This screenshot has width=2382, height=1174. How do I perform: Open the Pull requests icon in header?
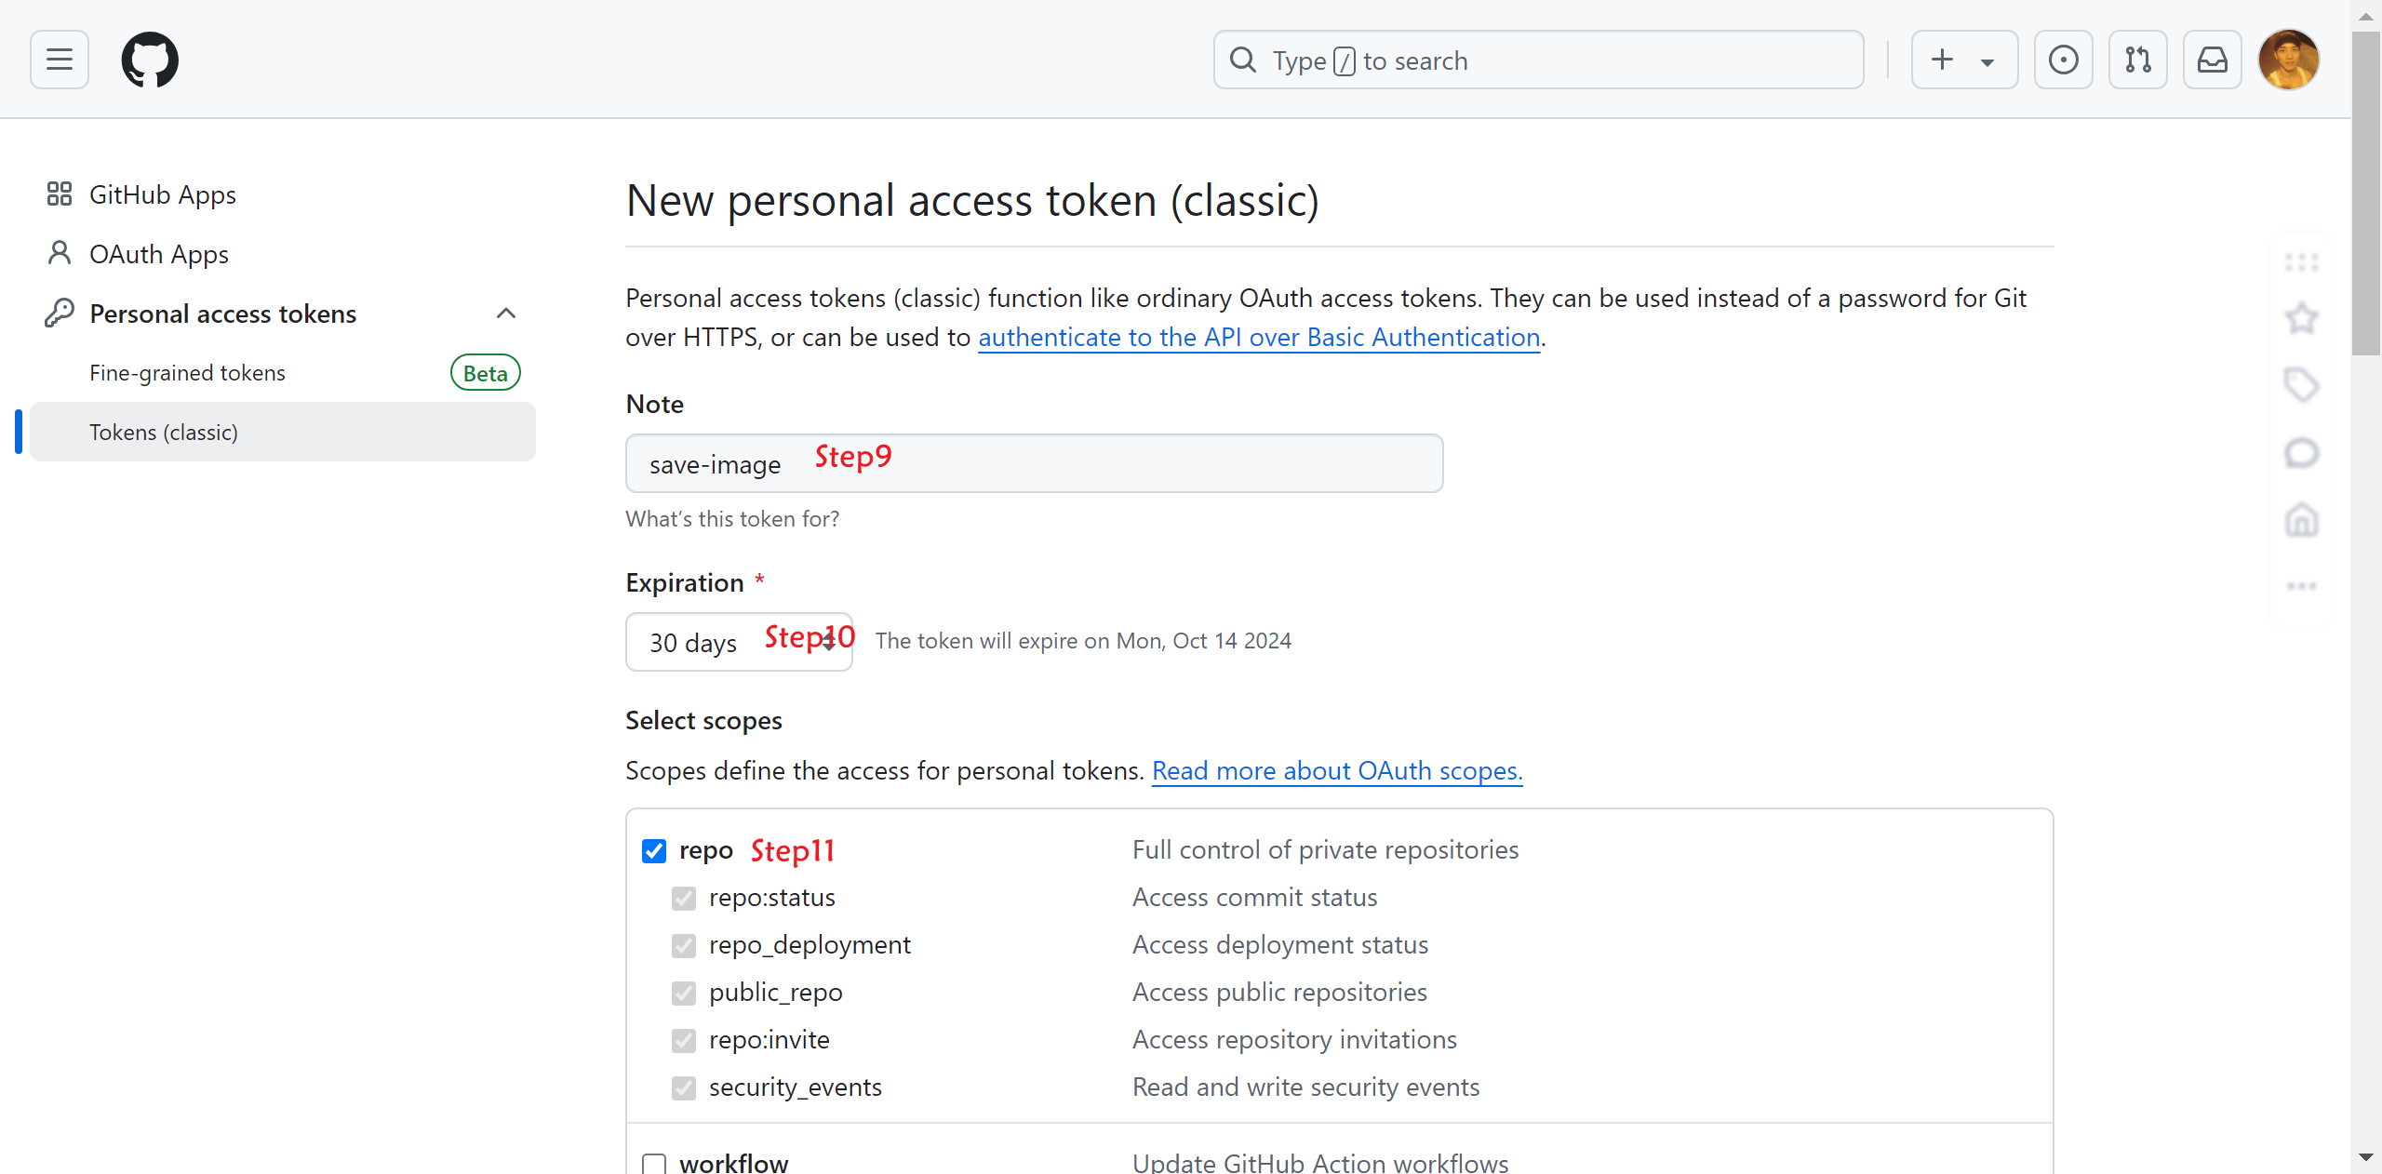[x=2137, y=60]
